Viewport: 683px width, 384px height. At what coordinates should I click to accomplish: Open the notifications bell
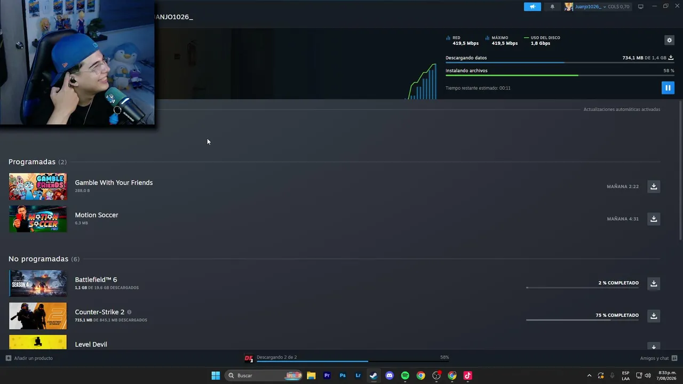(552, 6)
